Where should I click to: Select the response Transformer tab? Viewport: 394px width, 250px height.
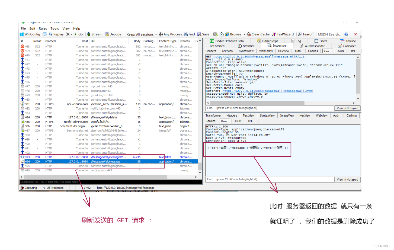pyautogui.click(x=213, y=116)
